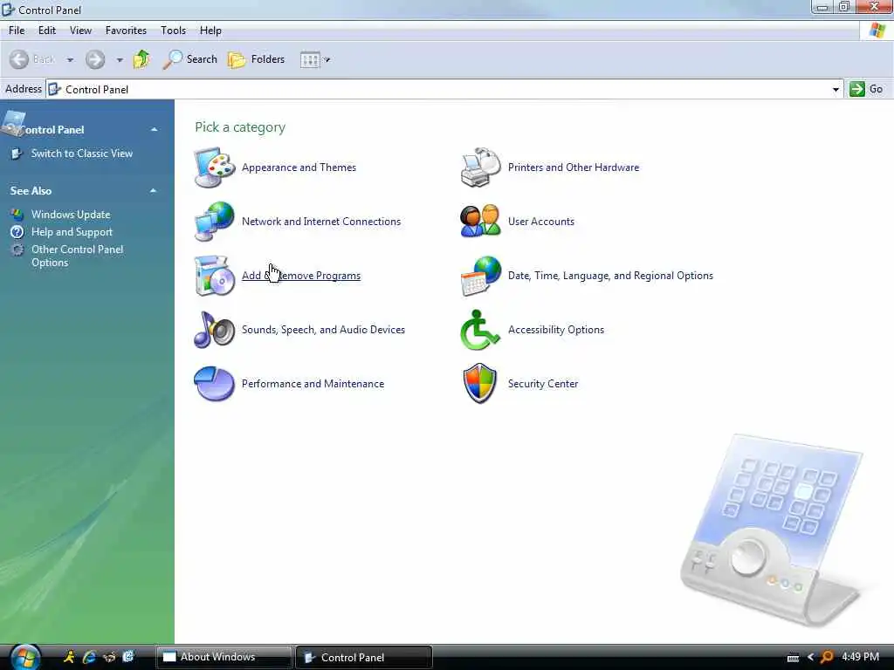
Task: Open the File menu
Action: pyautogui.click(x=17, y=31)
